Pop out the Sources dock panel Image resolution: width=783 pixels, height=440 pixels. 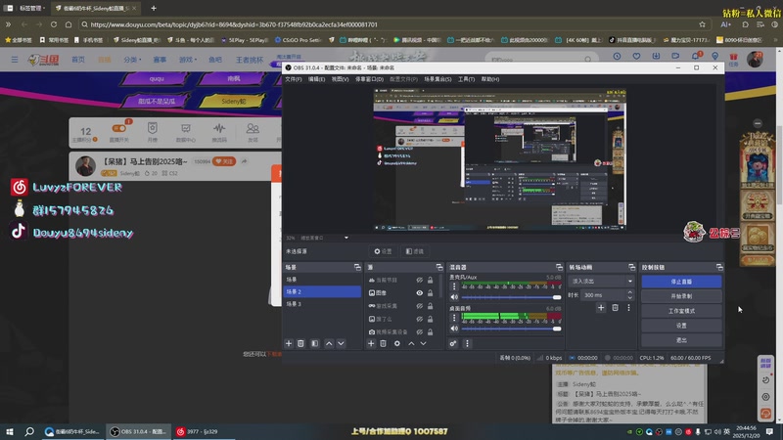438,267
